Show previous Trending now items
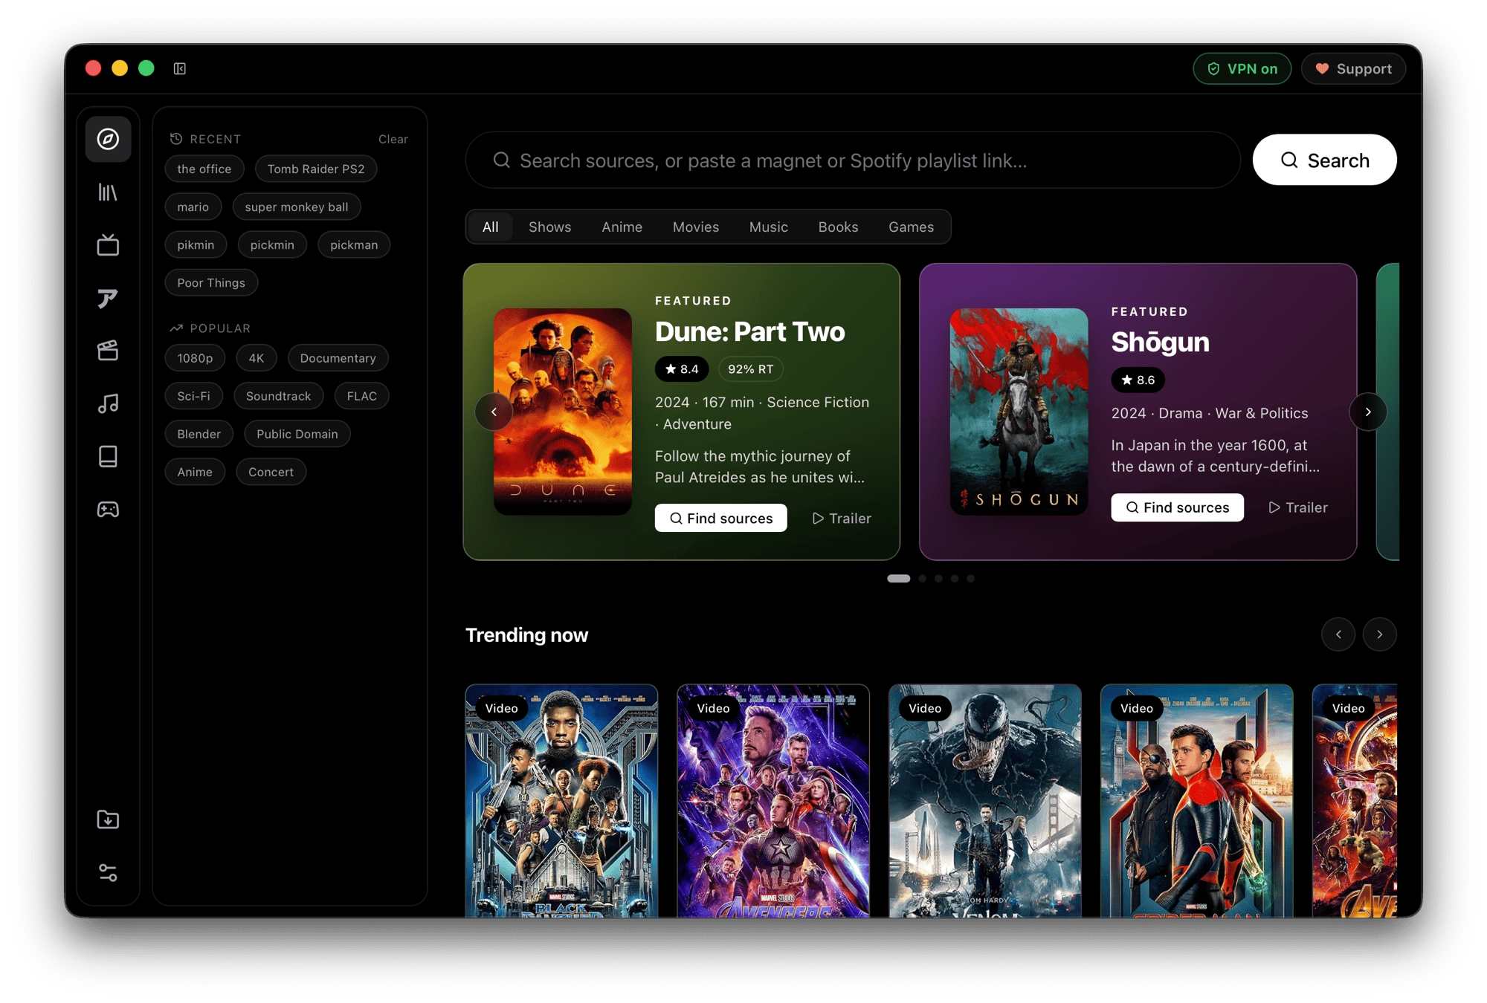The width and height of the screenshot is (1487, 1003). click(x=1338, y=634)
